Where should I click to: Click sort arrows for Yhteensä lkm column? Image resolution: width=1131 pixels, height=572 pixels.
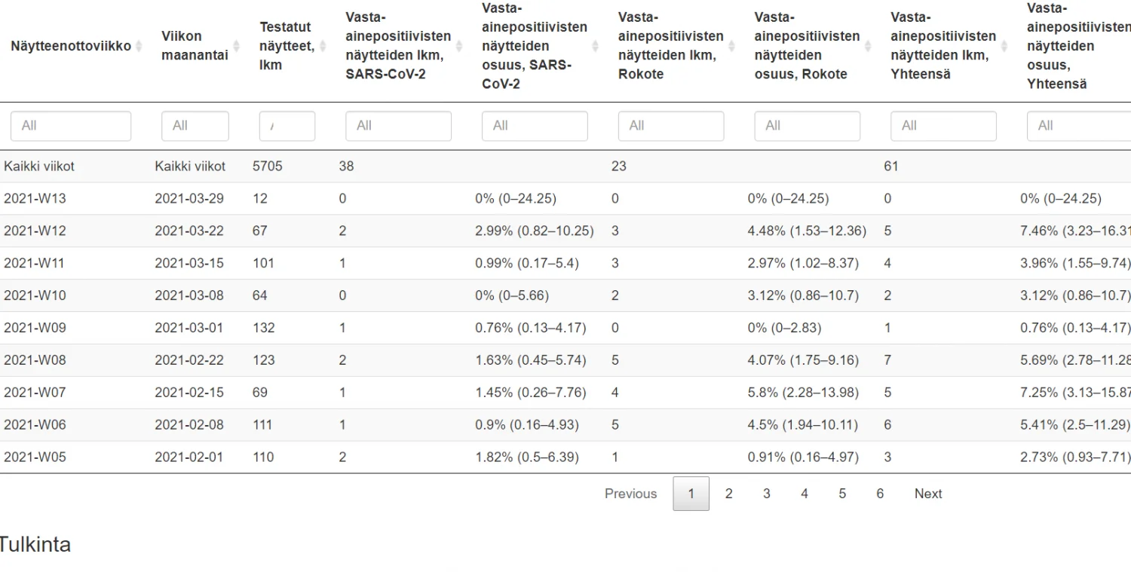(1004, 46)
